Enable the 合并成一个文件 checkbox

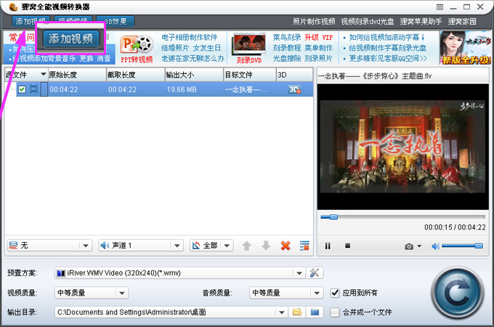pos(335,312)
